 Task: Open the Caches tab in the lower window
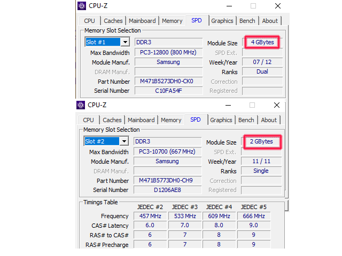coord(112,120)
